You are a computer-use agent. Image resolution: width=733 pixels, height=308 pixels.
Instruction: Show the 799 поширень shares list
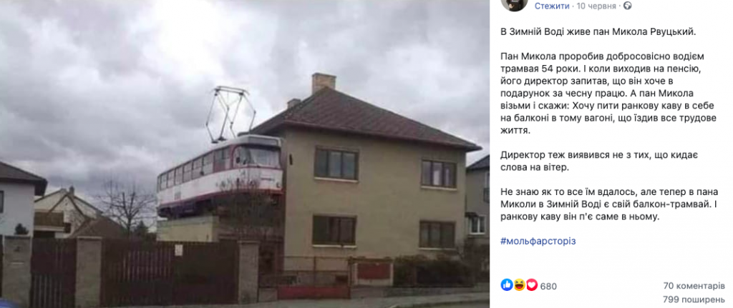(694, 299)
